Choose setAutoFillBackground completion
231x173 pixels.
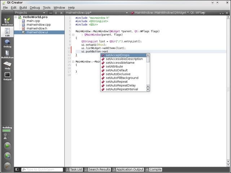tap(123, 78)
